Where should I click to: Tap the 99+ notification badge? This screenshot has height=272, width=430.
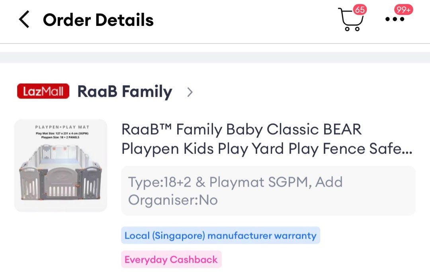click(403, 10)
